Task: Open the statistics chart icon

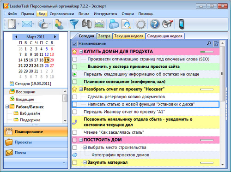Action: coord(99,24)
